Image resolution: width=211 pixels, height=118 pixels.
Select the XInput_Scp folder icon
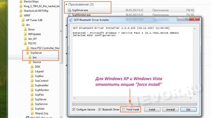[32, 113]
